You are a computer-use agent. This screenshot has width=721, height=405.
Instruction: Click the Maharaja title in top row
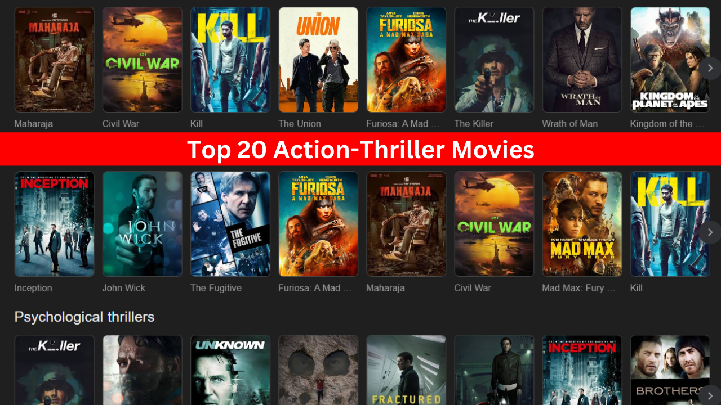[34, 124]
